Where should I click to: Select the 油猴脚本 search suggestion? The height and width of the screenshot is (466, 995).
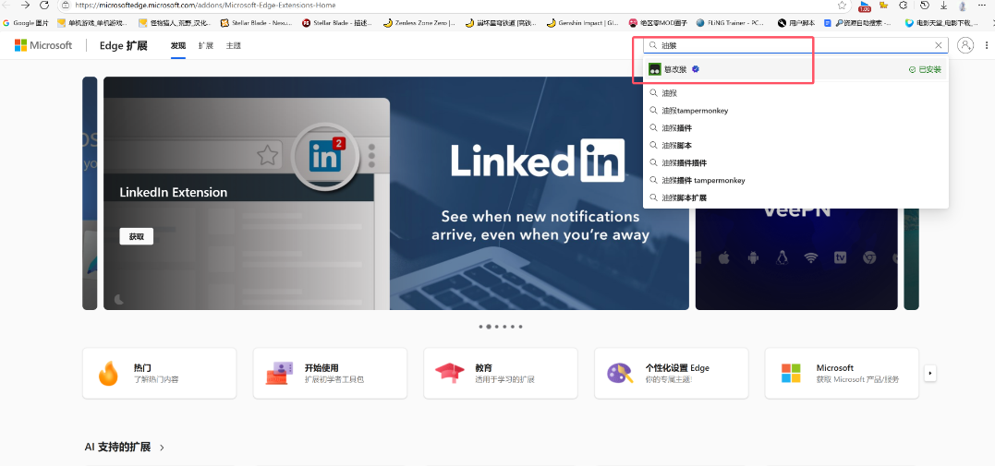(795, 145)
